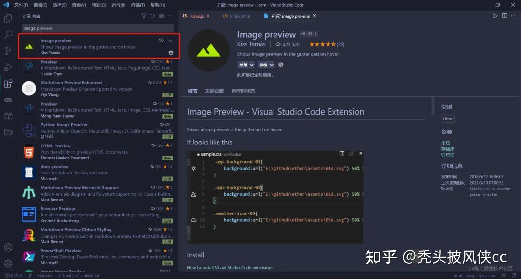Select Markdown Preview Mermaid Support extension
Image resolution: width=521 pixels, height=279 pixels.
(98, 194)
